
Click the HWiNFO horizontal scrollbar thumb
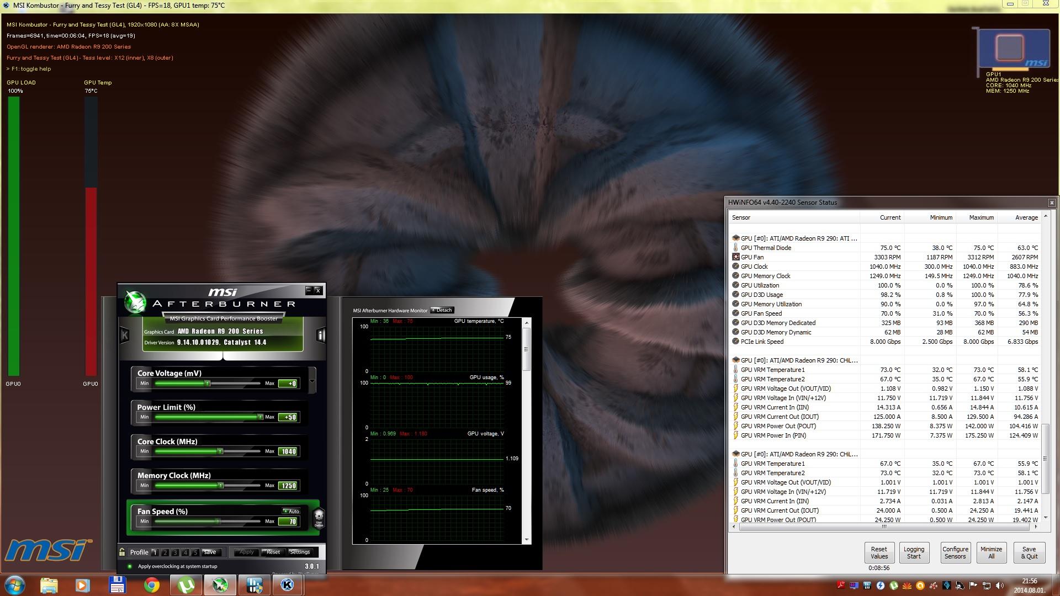point(883,527)
